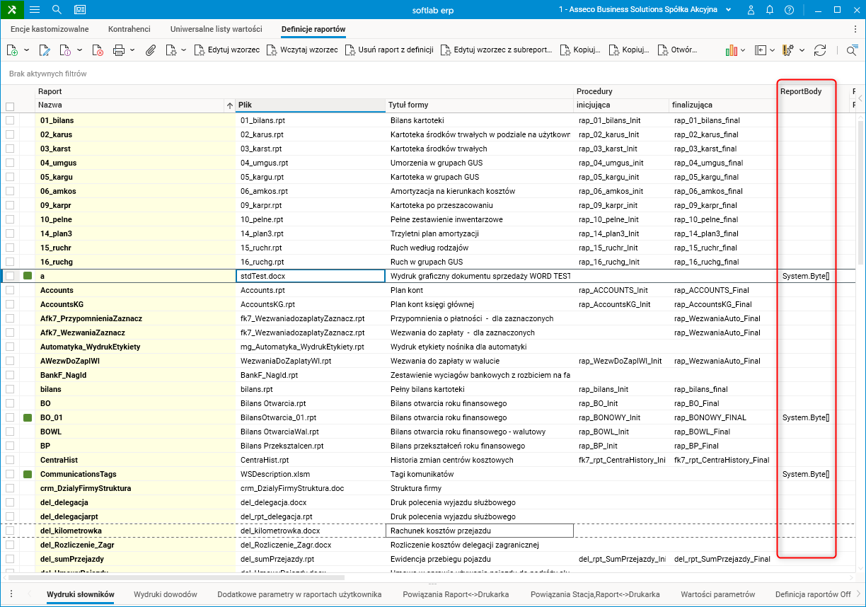The image size is (866, 607).
Task: Switch to the Kontrahenci tab
Action: pyautogui.click(x=129, y=29)
